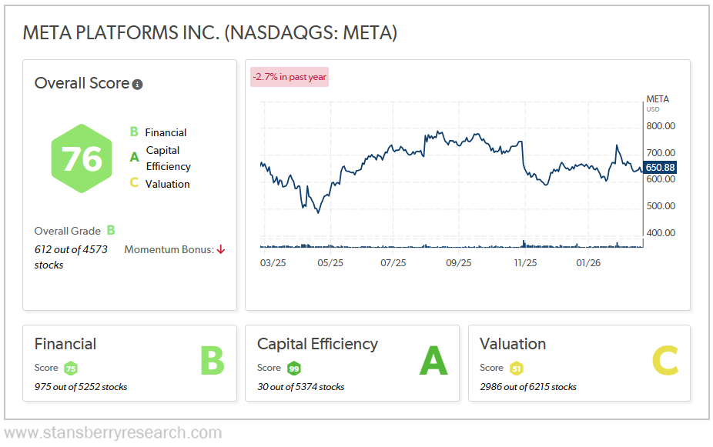Click the META ticker label above price axis
The width and height of the screenshot is (713, 447).
point(658,99)
